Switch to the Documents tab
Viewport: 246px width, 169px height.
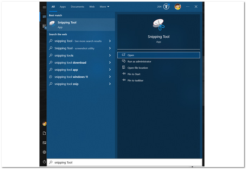coord(78,7)
